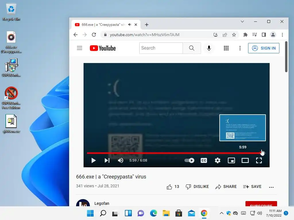Image resolution: width=294 pixels, height=220 pixels.
Task: Toggle Chrome side panel
Action: pyautogui.click(x=264, y=35)
